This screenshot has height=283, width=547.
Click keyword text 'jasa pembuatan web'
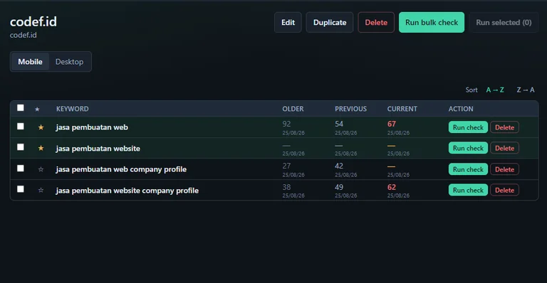pos(92,127)
